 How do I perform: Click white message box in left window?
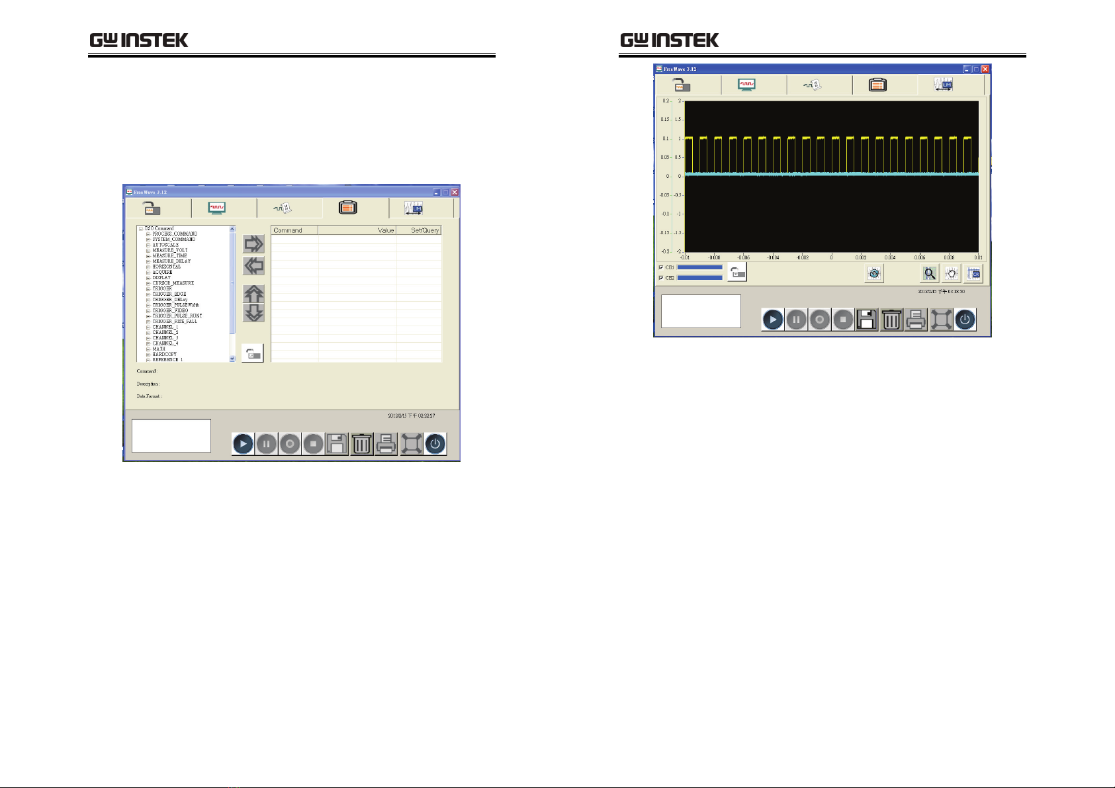click(171, 435)
